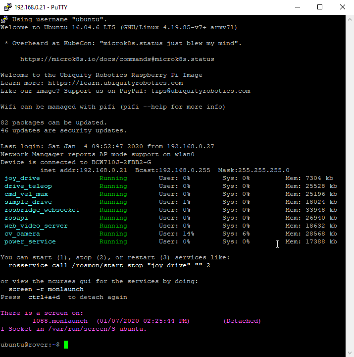Close the PuTTY session window

click(343, 7)
